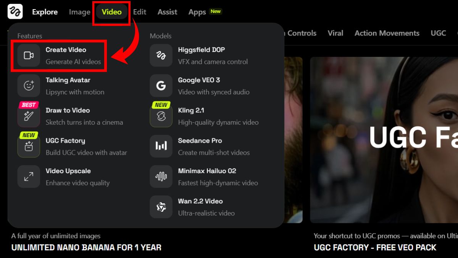Go to the Assist menu item
Image resolution: width=458 pixels, height=258 pixels.
coord(167,12)
